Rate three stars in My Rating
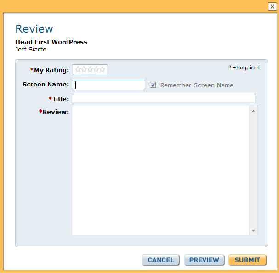Screen dimensions: 279x273 click(90, 69)
